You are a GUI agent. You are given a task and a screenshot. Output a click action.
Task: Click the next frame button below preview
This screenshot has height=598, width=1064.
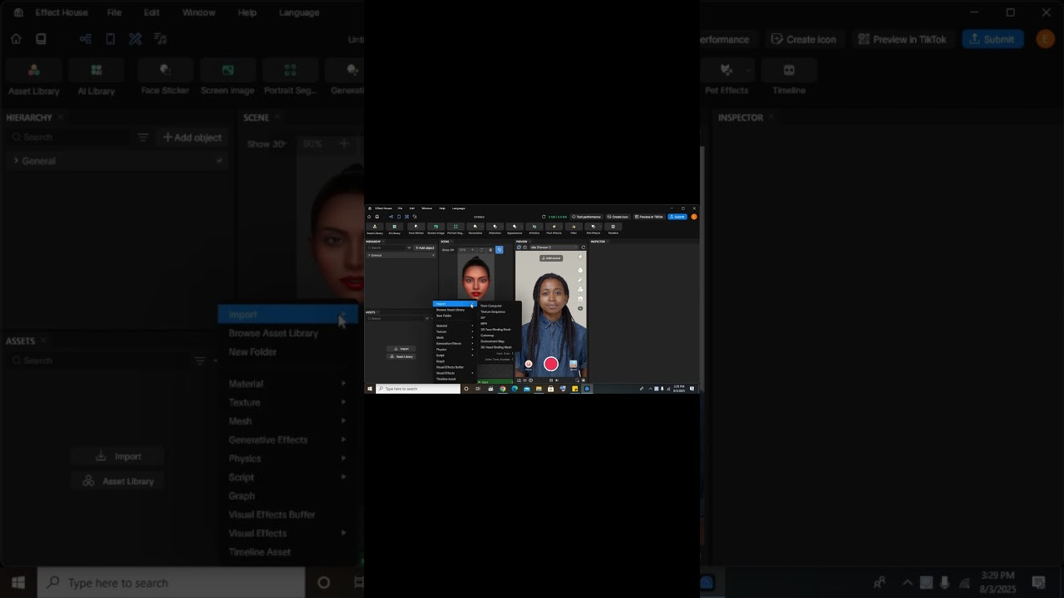pos(557,380)
